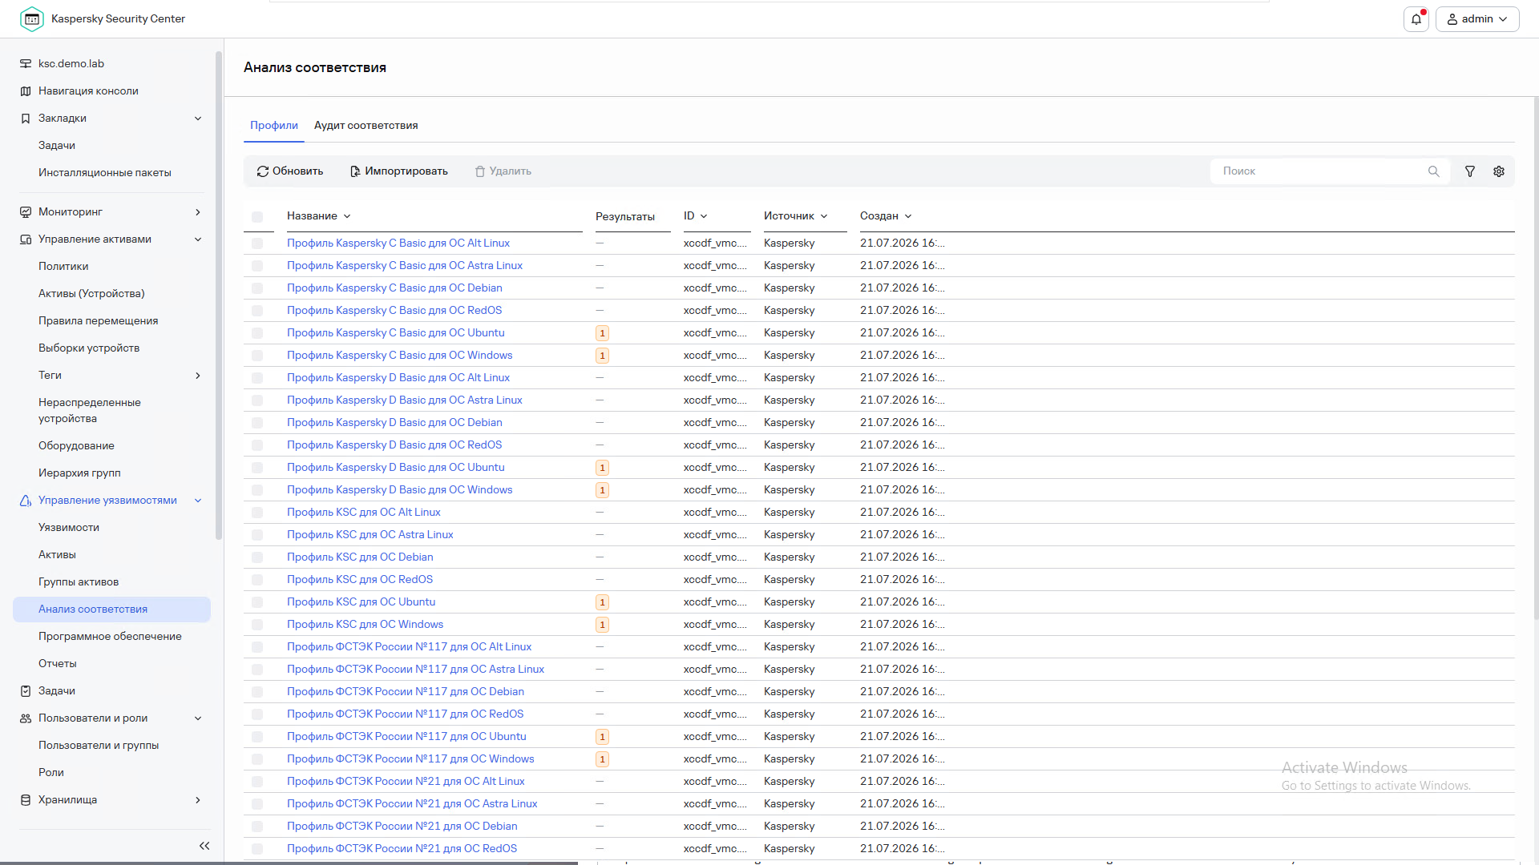Open Инсталляционные пакеты bookmark in sidebar
1539x865 pixels.
[x=105, y=173]
